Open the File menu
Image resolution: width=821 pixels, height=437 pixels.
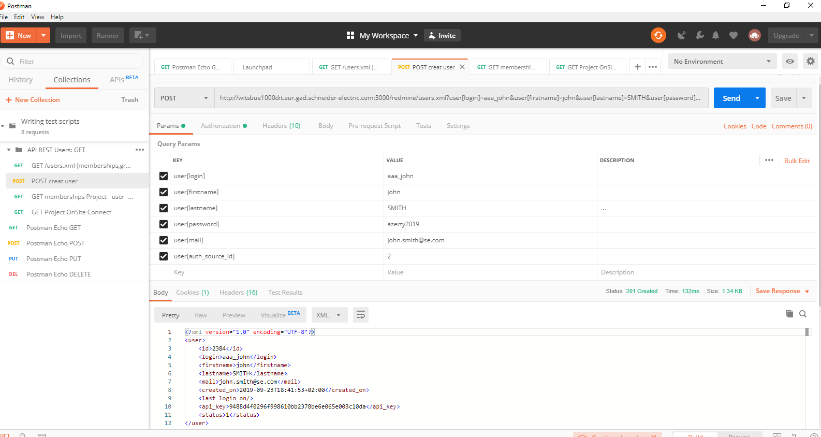[x=4, y=17]
